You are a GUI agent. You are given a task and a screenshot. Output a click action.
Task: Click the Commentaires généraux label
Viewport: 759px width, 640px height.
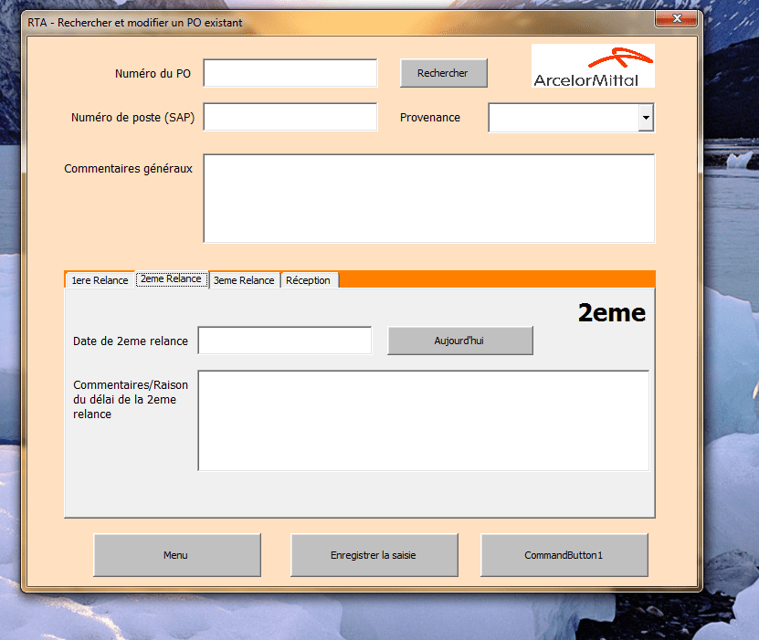tap(128, 169)
